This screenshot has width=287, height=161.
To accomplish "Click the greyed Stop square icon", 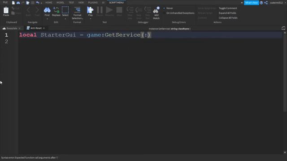I will (119, 10).
